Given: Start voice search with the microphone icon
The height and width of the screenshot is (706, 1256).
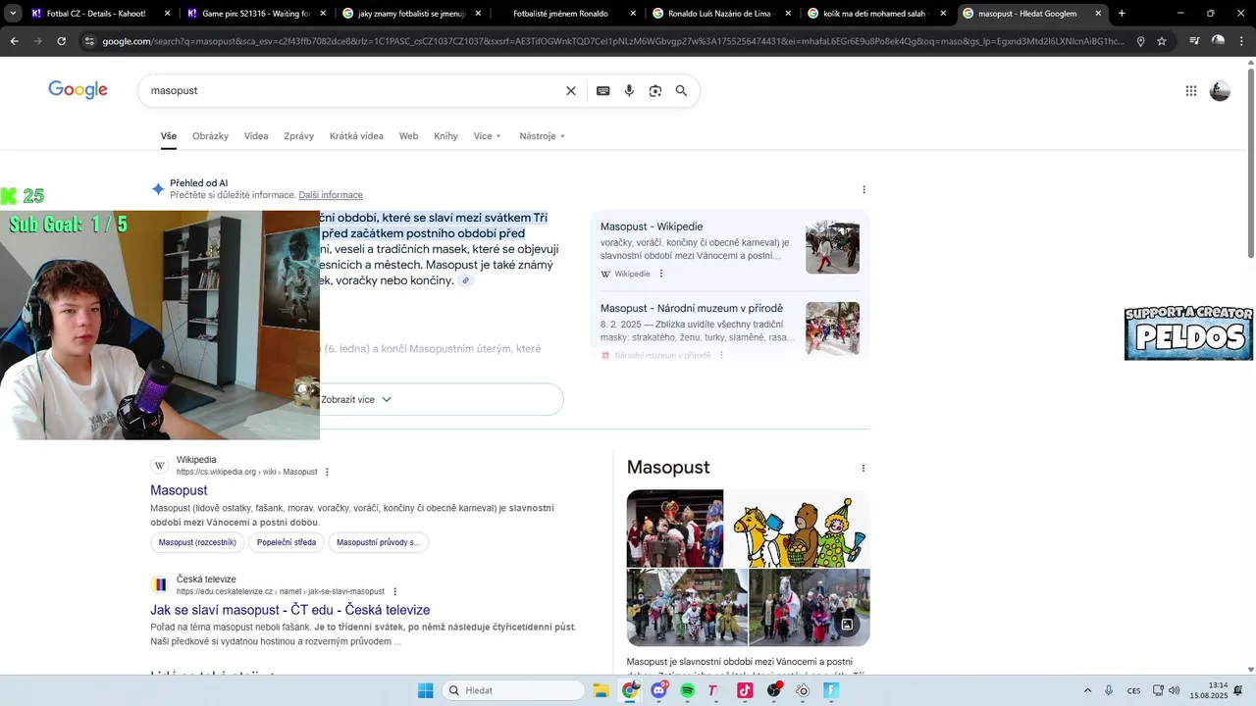Looking at the screenshot, I should pos(629,91).
